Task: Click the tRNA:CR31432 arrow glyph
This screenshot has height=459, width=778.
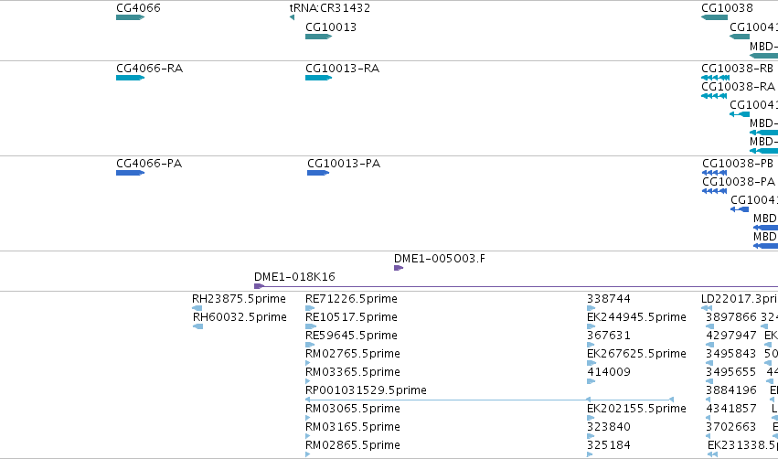Action: 292,17
